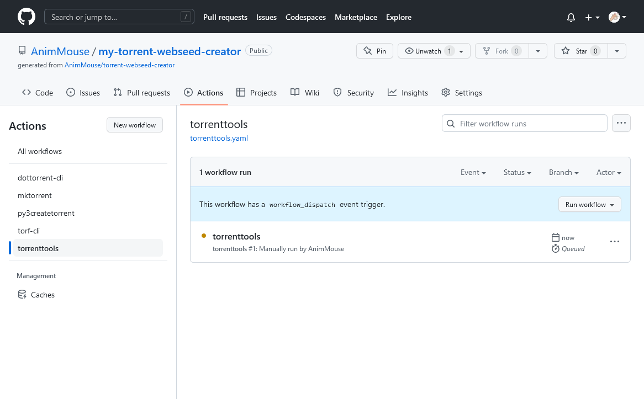Select the Actions tab
The height and width of the screenshot is (399, 644).
click(x=204, y=93)
